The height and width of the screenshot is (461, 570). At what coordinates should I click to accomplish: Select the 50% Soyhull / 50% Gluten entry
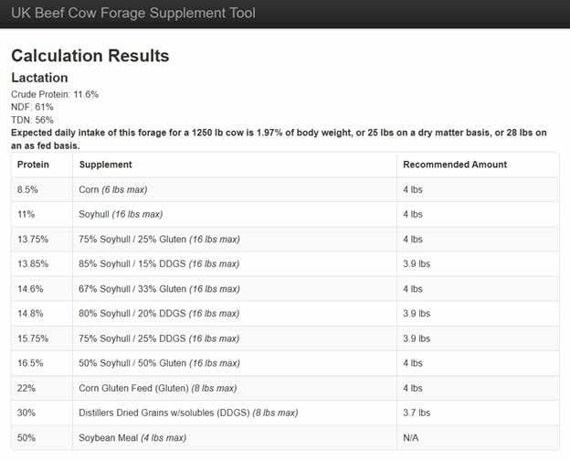click(x=159, y=362)
